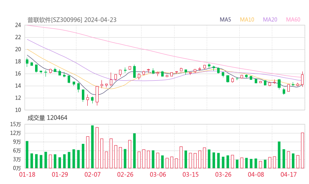Click the MA5 legend label
Image resolution: width=309 pixels, height=184 pixels.
point(225,20)
